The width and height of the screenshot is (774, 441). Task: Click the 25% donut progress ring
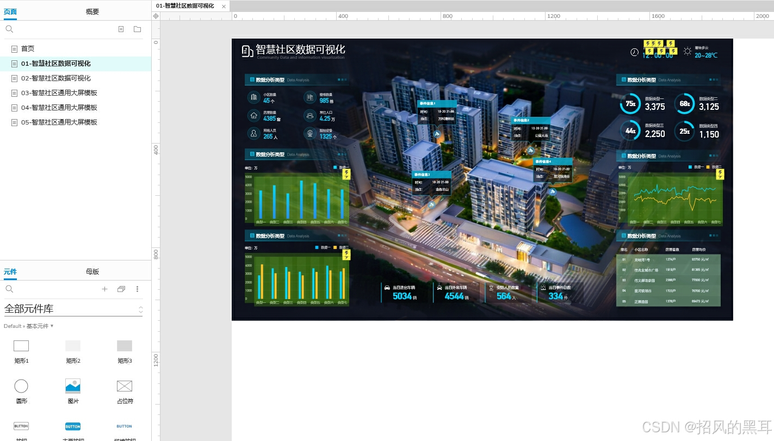[x=685, y=131]
